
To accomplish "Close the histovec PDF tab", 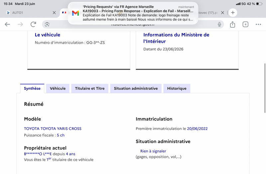I will point(222,13).
